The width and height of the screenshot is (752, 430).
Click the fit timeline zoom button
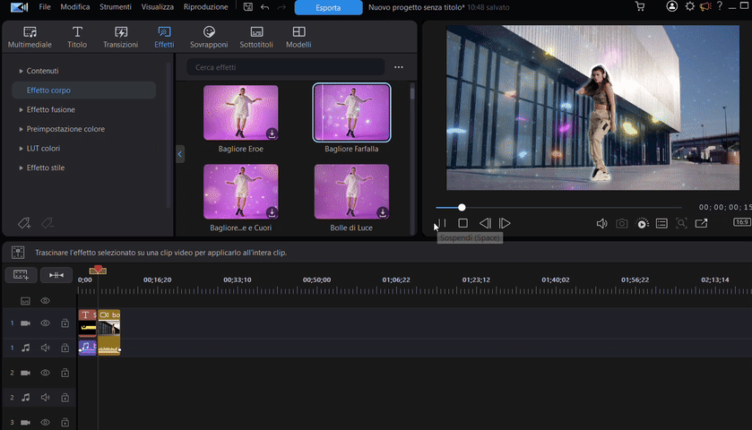click(56, 275)
